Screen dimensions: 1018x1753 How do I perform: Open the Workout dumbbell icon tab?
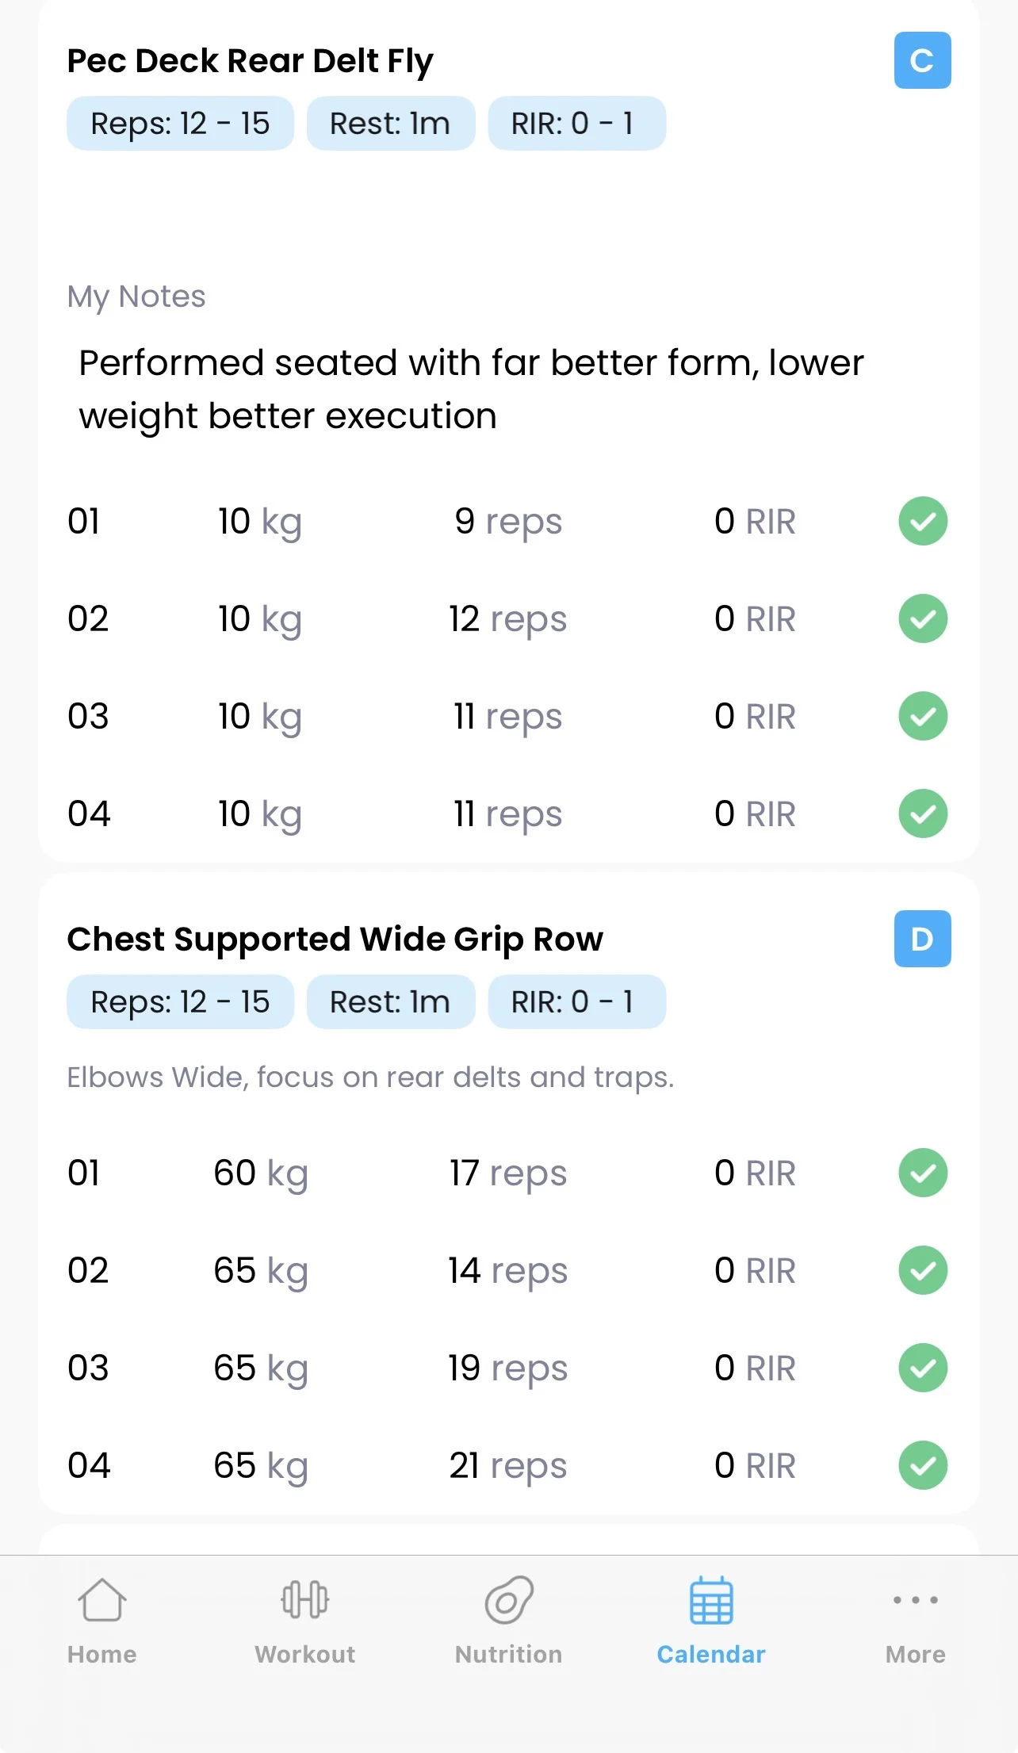304,1619
